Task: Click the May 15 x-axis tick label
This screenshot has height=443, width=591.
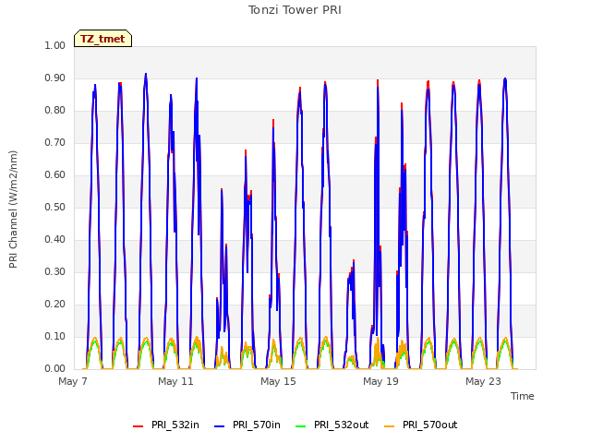Action: 278,381
